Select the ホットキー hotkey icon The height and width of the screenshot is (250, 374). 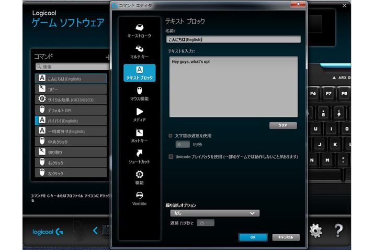coord(140,133)
